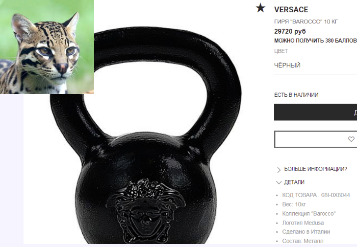Click the down chevron beside ДЕТАЛИ
The width and height of the screenshot is (357, 247).
click(279, 182)
